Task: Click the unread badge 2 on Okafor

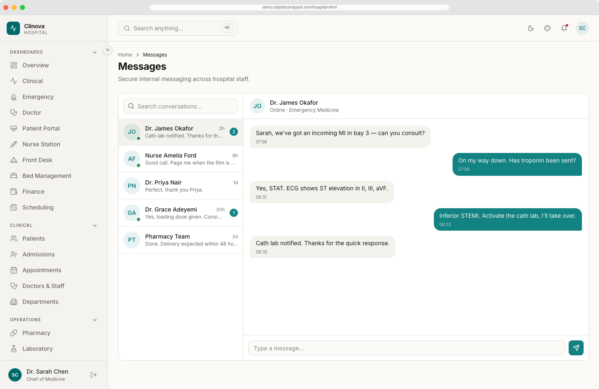Action: (x=234, y=132)
